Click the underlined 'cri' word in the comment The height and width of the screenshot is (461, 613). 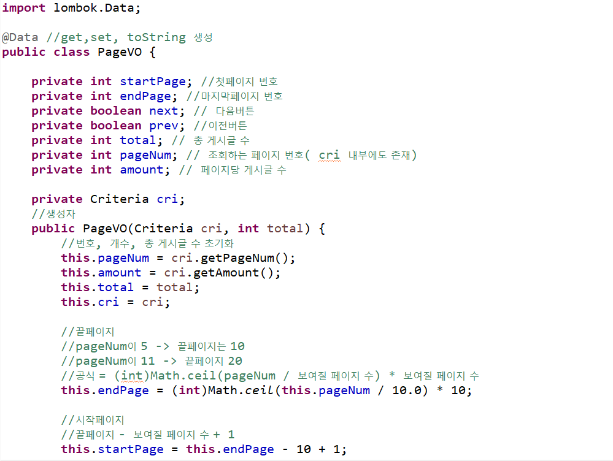329,156
